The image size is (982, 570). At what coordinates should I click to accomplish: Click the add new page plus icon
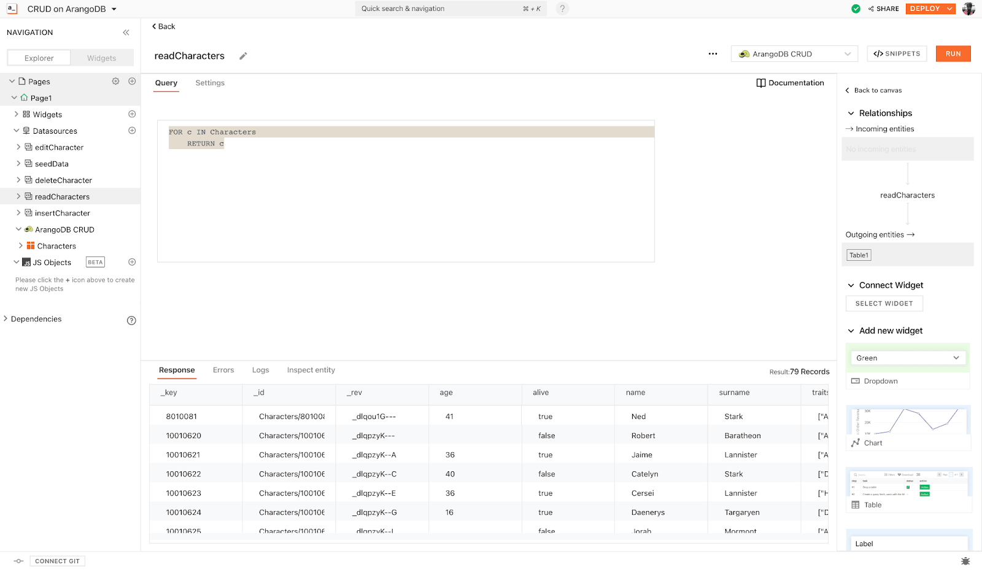click(132, 81)
